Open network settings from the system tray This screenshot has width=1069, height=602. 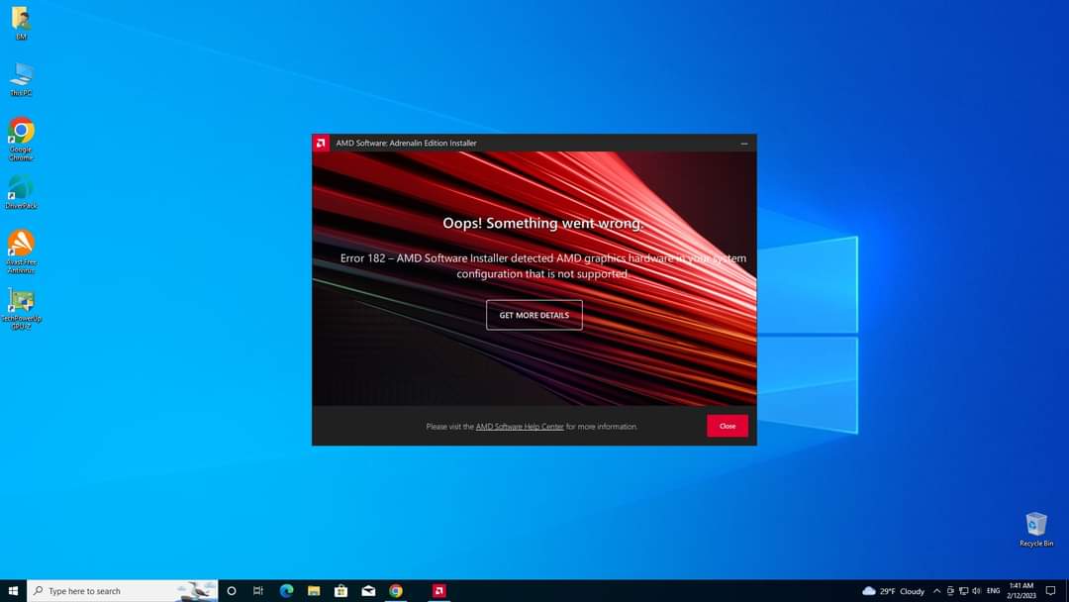[x=963, y=591]
